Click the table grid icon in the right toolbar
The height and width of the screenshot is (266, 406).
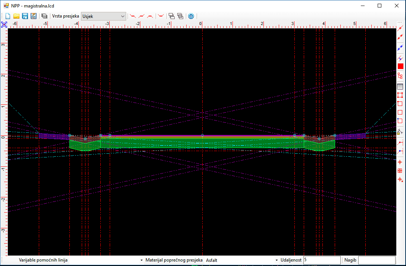pos(400,87)
